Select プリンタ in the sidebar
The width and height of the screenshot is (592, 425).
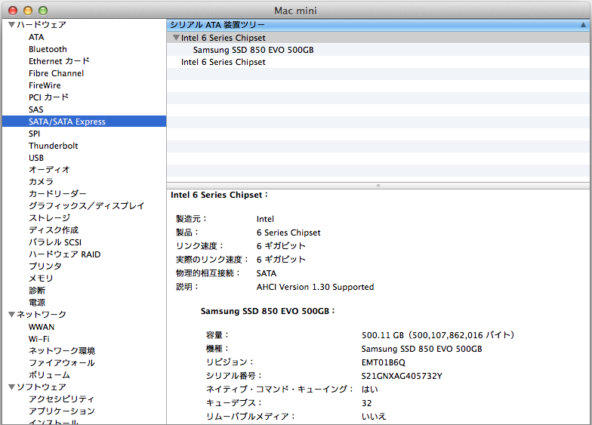pyautogui.click(x=45, y=266)
